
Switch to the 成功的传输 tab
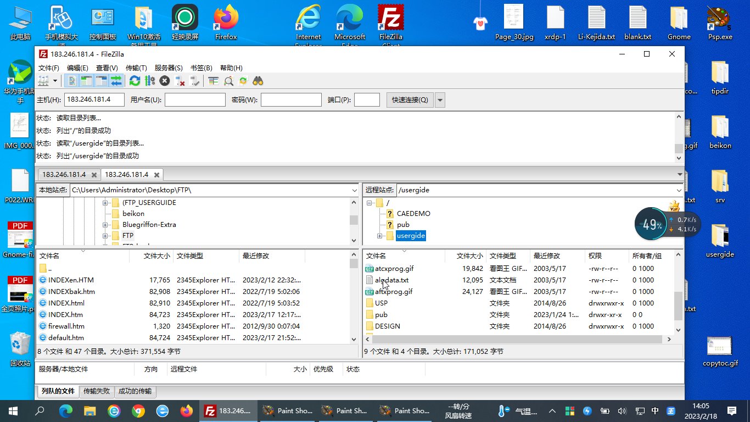pyautogui.click(x=136, y=391)
